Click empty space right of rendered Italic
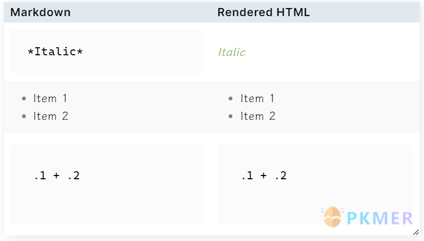This screenshot has width=424, height=241. tap(330, 52)
